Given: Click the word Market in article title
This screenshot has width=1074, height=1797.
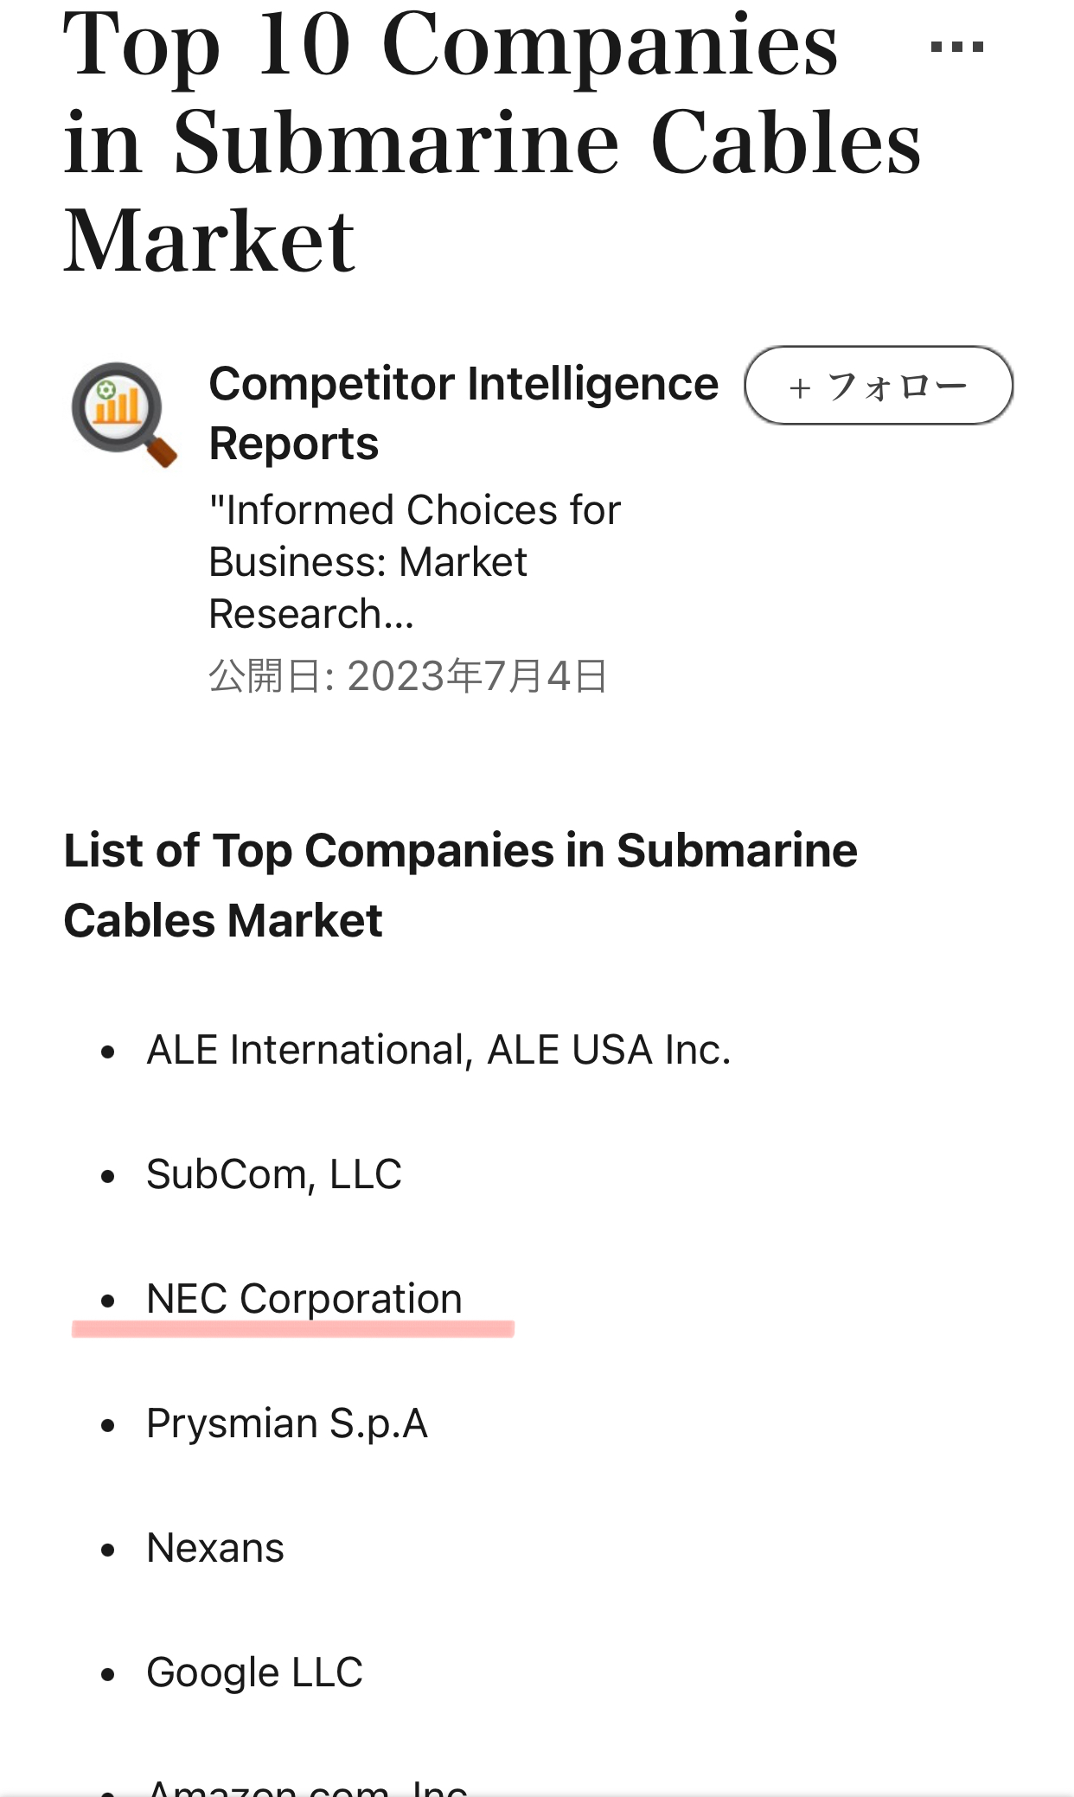Looking at the screenshot, I should (209, 241).
